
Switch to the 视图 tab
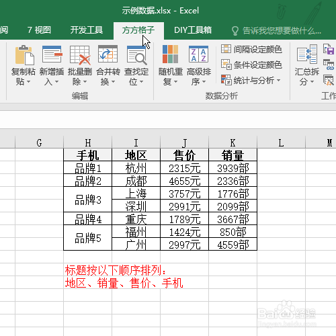39,30
